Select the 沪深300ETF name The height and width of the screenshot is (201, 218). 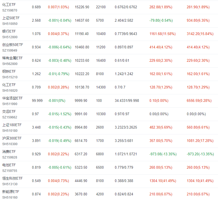[12, 138]
